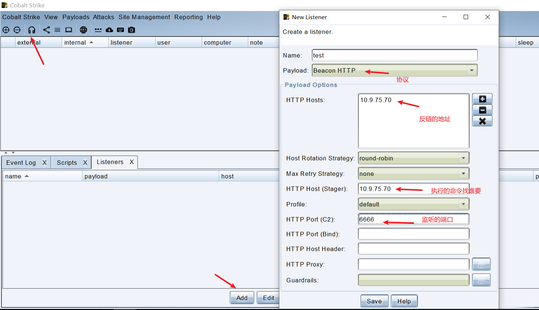Screen dimensions: 539x310
Task: Switch to session table list icon
Action: (58, 30)
